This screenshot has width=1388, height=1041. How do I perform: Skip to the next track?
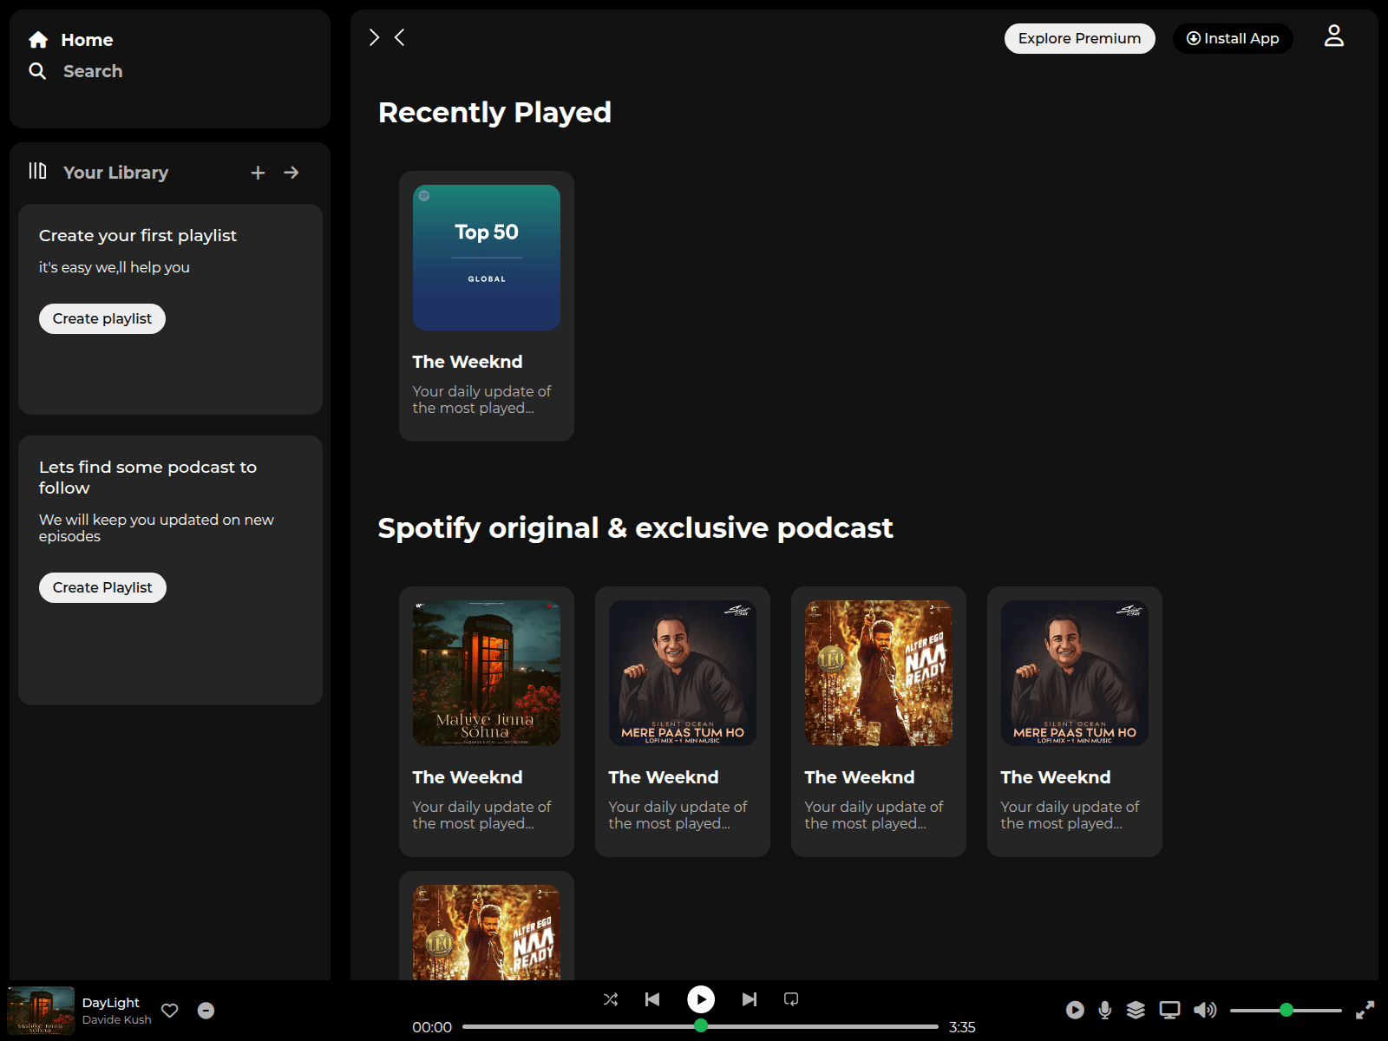(x=750, y=999)
